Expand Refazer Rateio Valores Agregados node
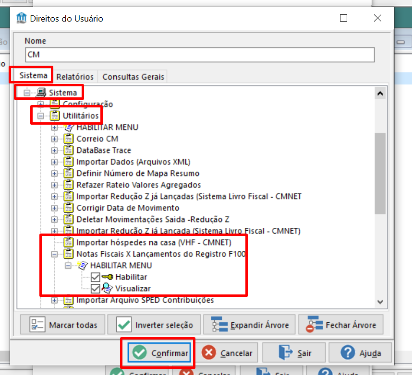Screen dimensions: 412x375 coord(54,185)
